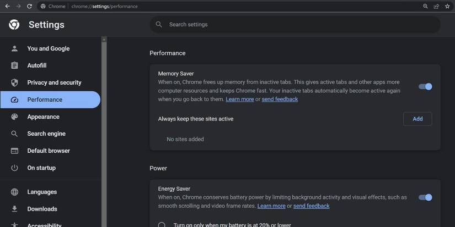Reload the page with the refresh icon
The image size is (455, 227).
click(29, 6)
